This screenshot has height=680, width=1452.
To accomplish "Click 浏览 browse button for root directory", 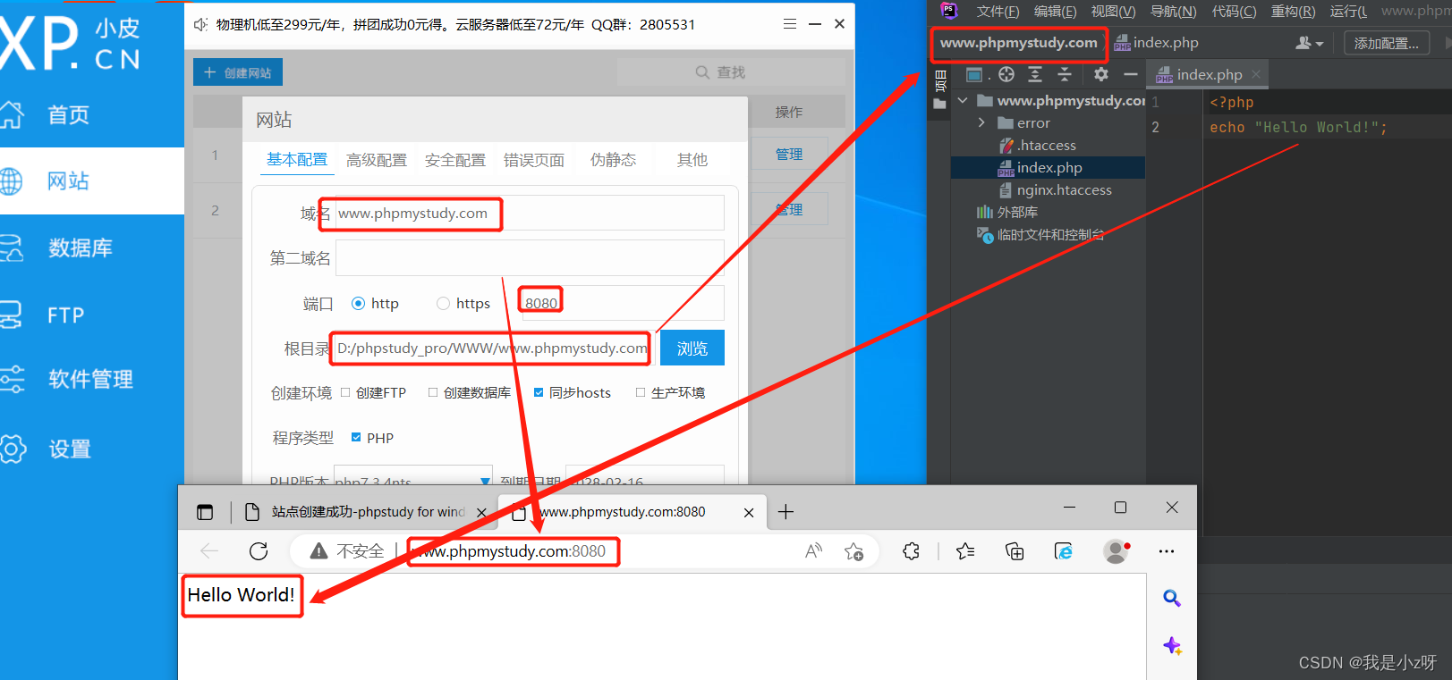I will click(692, 348).
